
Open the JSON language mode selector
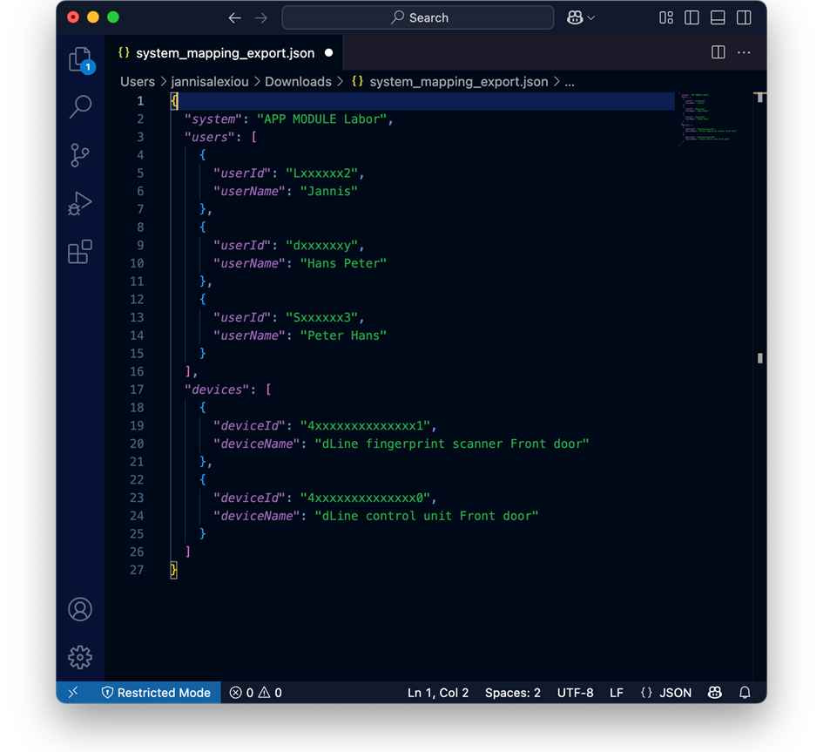[666, 693]
